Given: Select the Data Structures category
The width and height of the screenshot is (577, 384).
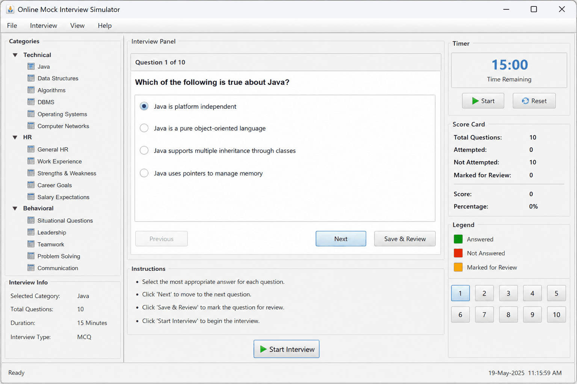Looking at the screenshot, I should click(58, 78).
